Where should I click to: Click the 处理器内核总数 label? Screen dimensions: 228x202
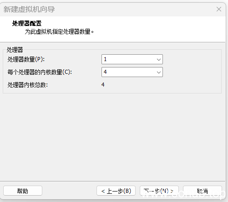coord(28,85)
